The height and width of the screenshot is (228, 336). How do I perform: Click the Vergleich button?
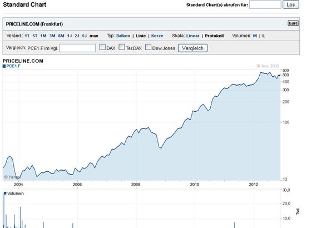(x=192, y=48)
